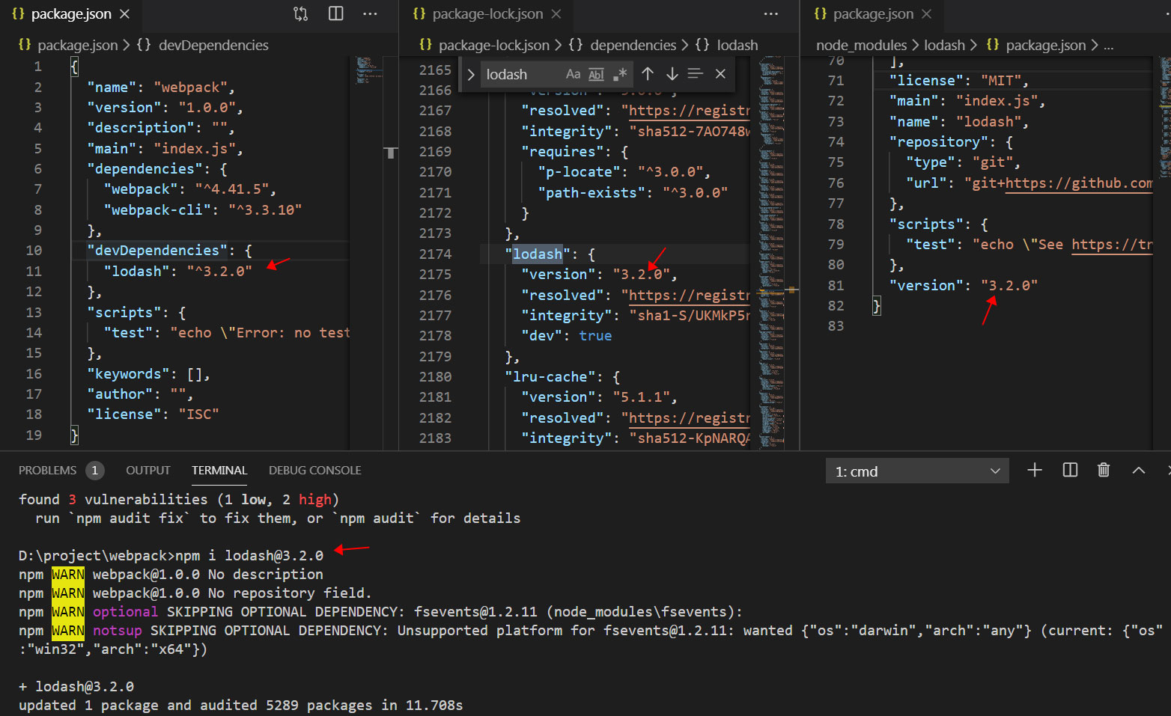Close the lodash package.json tab
Viewport: 1171px width, 716px height.
coord(927,13)
